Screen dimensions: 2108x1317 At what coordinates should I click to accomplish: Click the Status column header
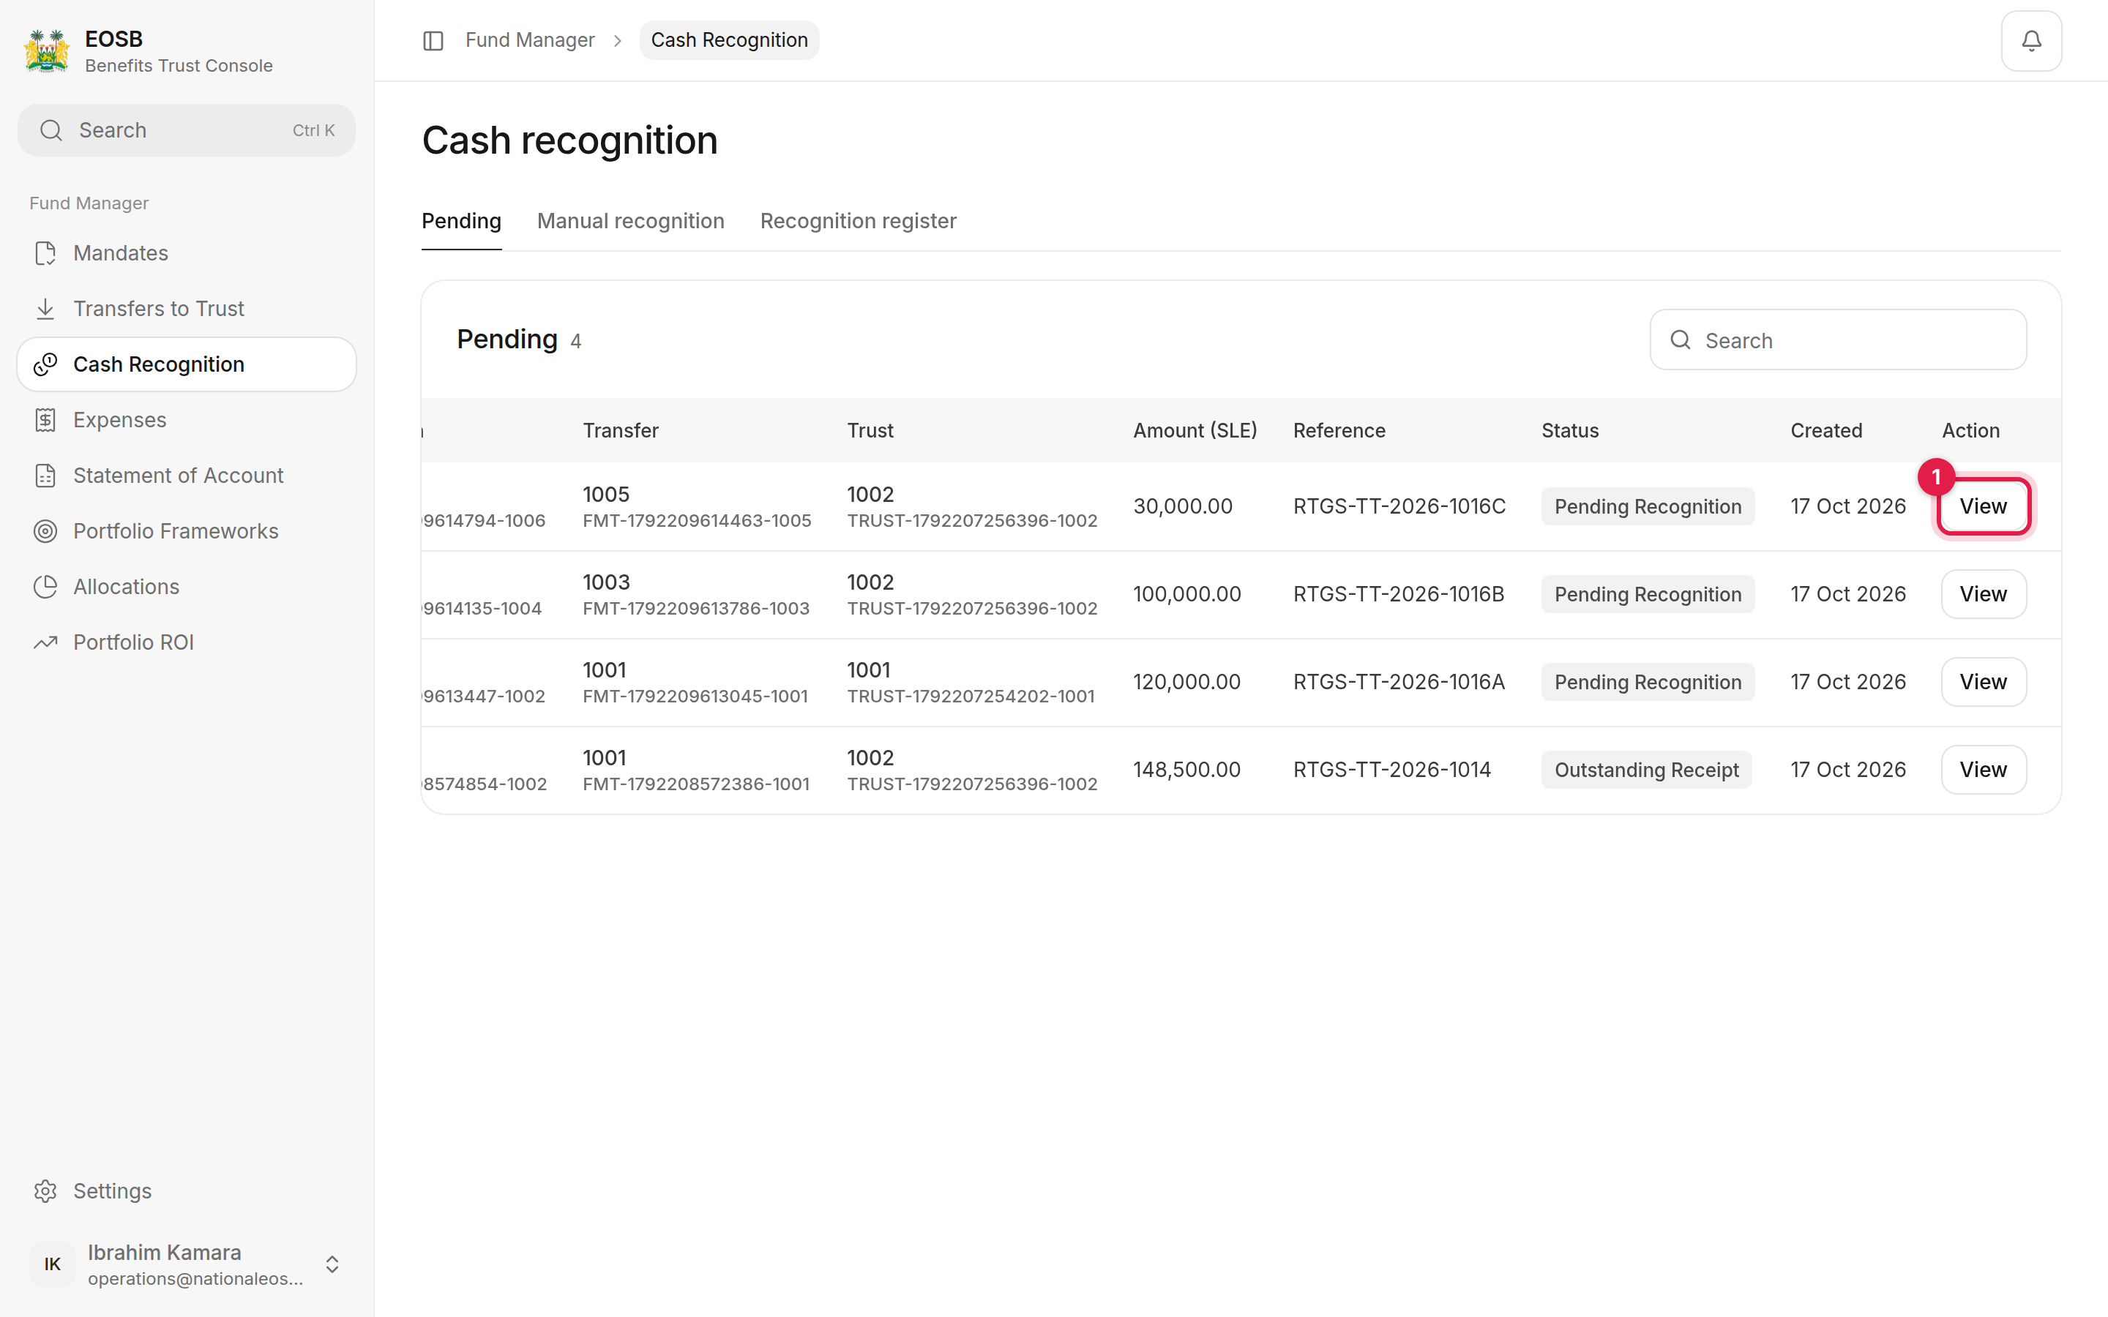(x=1570, y=430)
